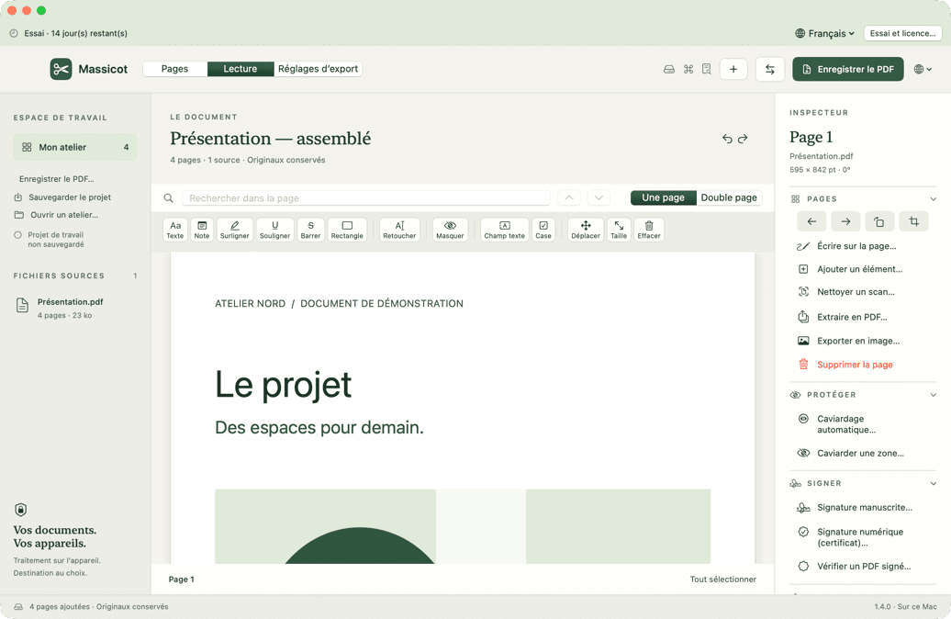Click the Massicot scissors logo
Viewport: 951px width, 619px height.
[x=61, y=69]
